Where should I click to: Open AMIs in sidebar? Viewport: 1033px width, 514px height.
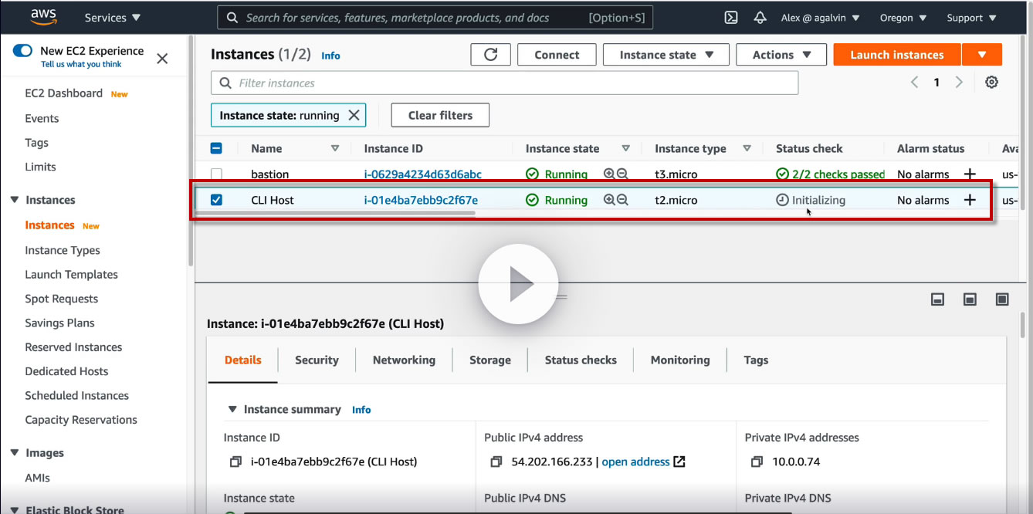[37, 478]
